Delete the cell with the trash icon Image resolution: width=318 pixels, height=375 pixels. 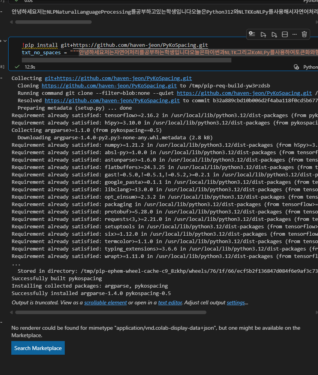[x=304, y=34]
